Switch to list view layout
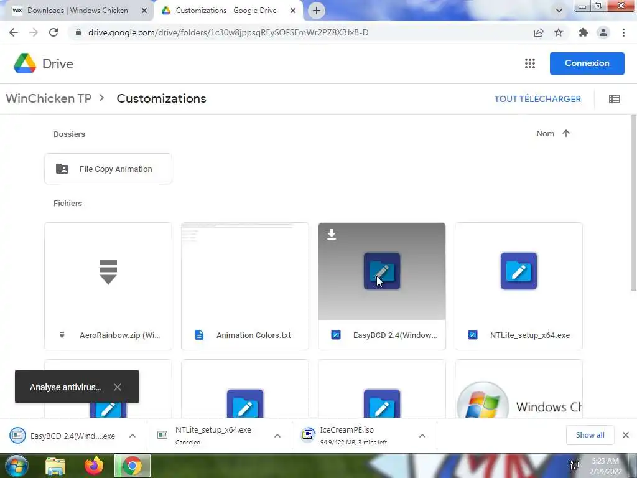This screenshot has height=478, width=637. click(x=614, y=99)
